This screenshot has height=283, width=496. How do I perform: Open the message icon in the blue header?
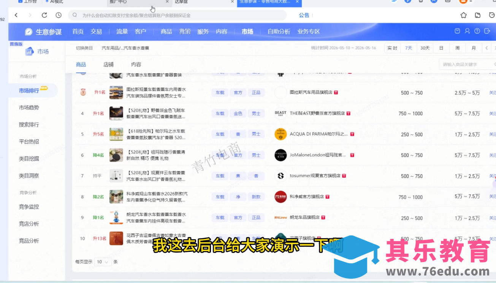457,31
